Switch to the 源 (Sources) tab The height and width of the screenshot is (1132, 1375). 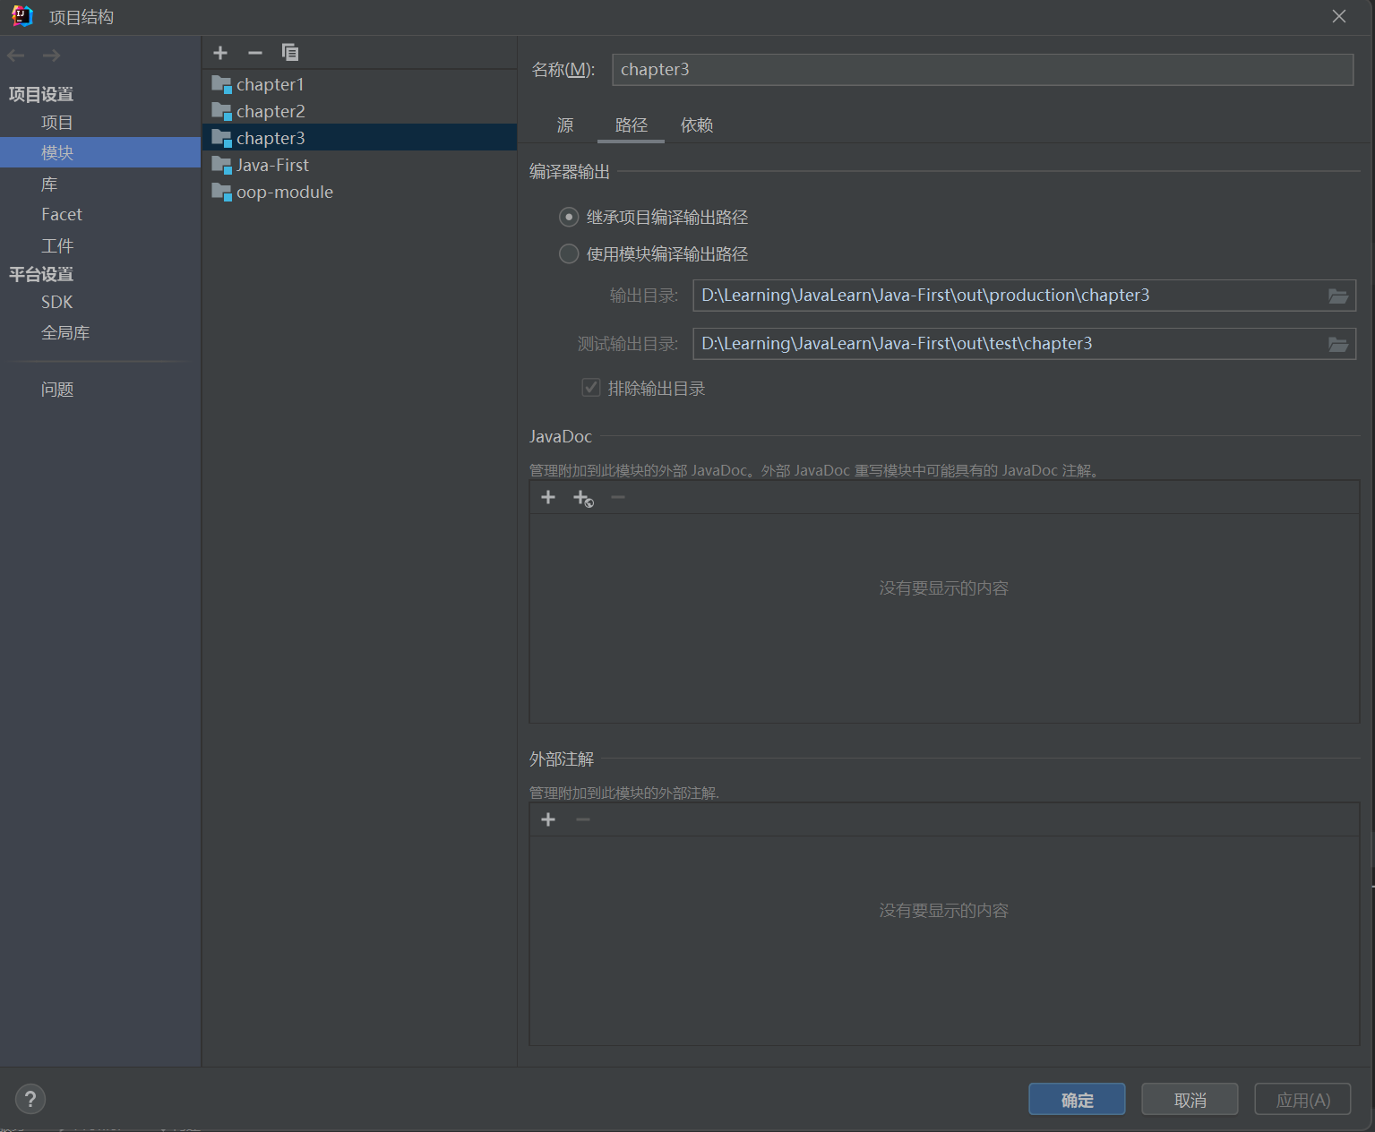(565, 125)
